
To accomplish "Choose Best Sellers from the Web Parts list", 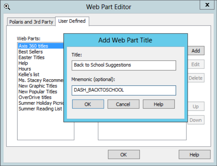I will tap(30, 52).
